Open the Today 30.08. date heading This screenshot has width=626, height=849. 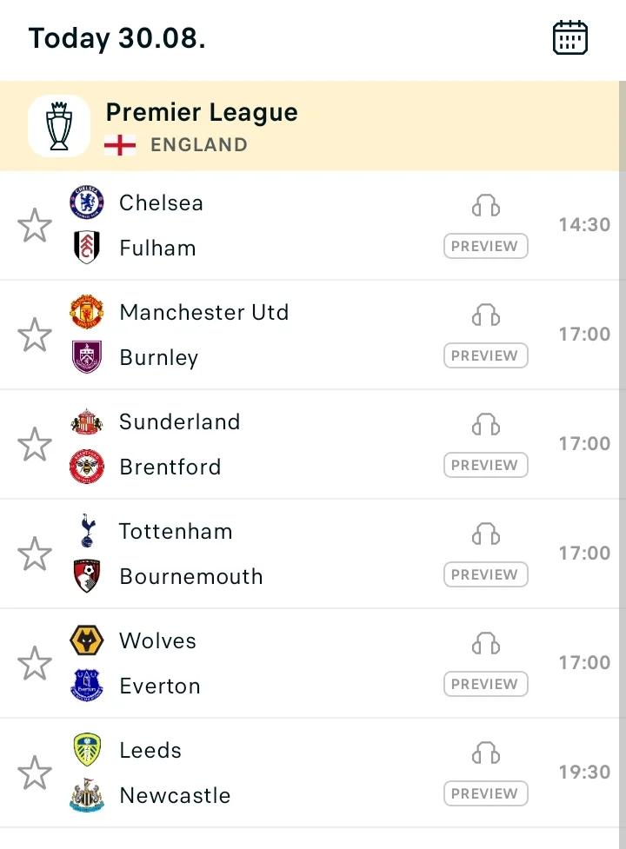coord(117,38)
